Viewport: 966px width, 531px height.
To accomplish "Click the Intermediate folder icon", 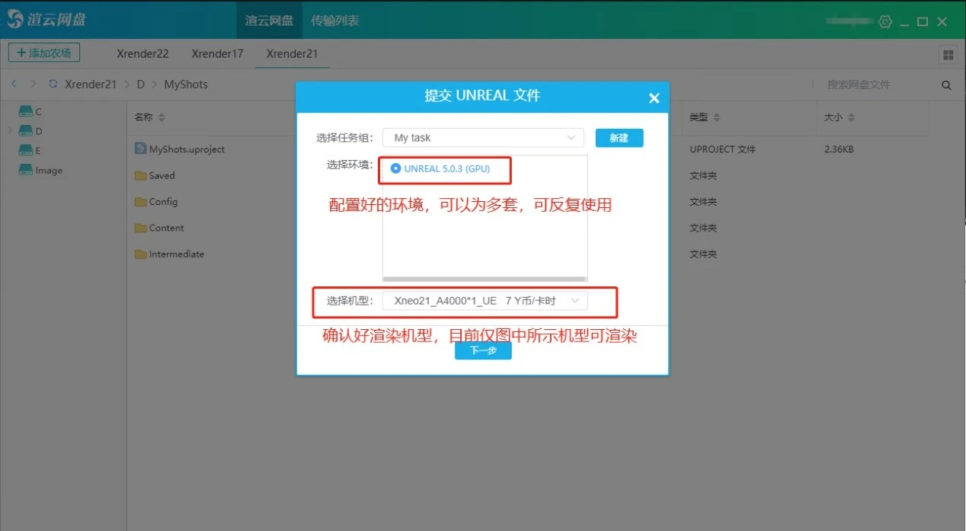I will 140,254.
